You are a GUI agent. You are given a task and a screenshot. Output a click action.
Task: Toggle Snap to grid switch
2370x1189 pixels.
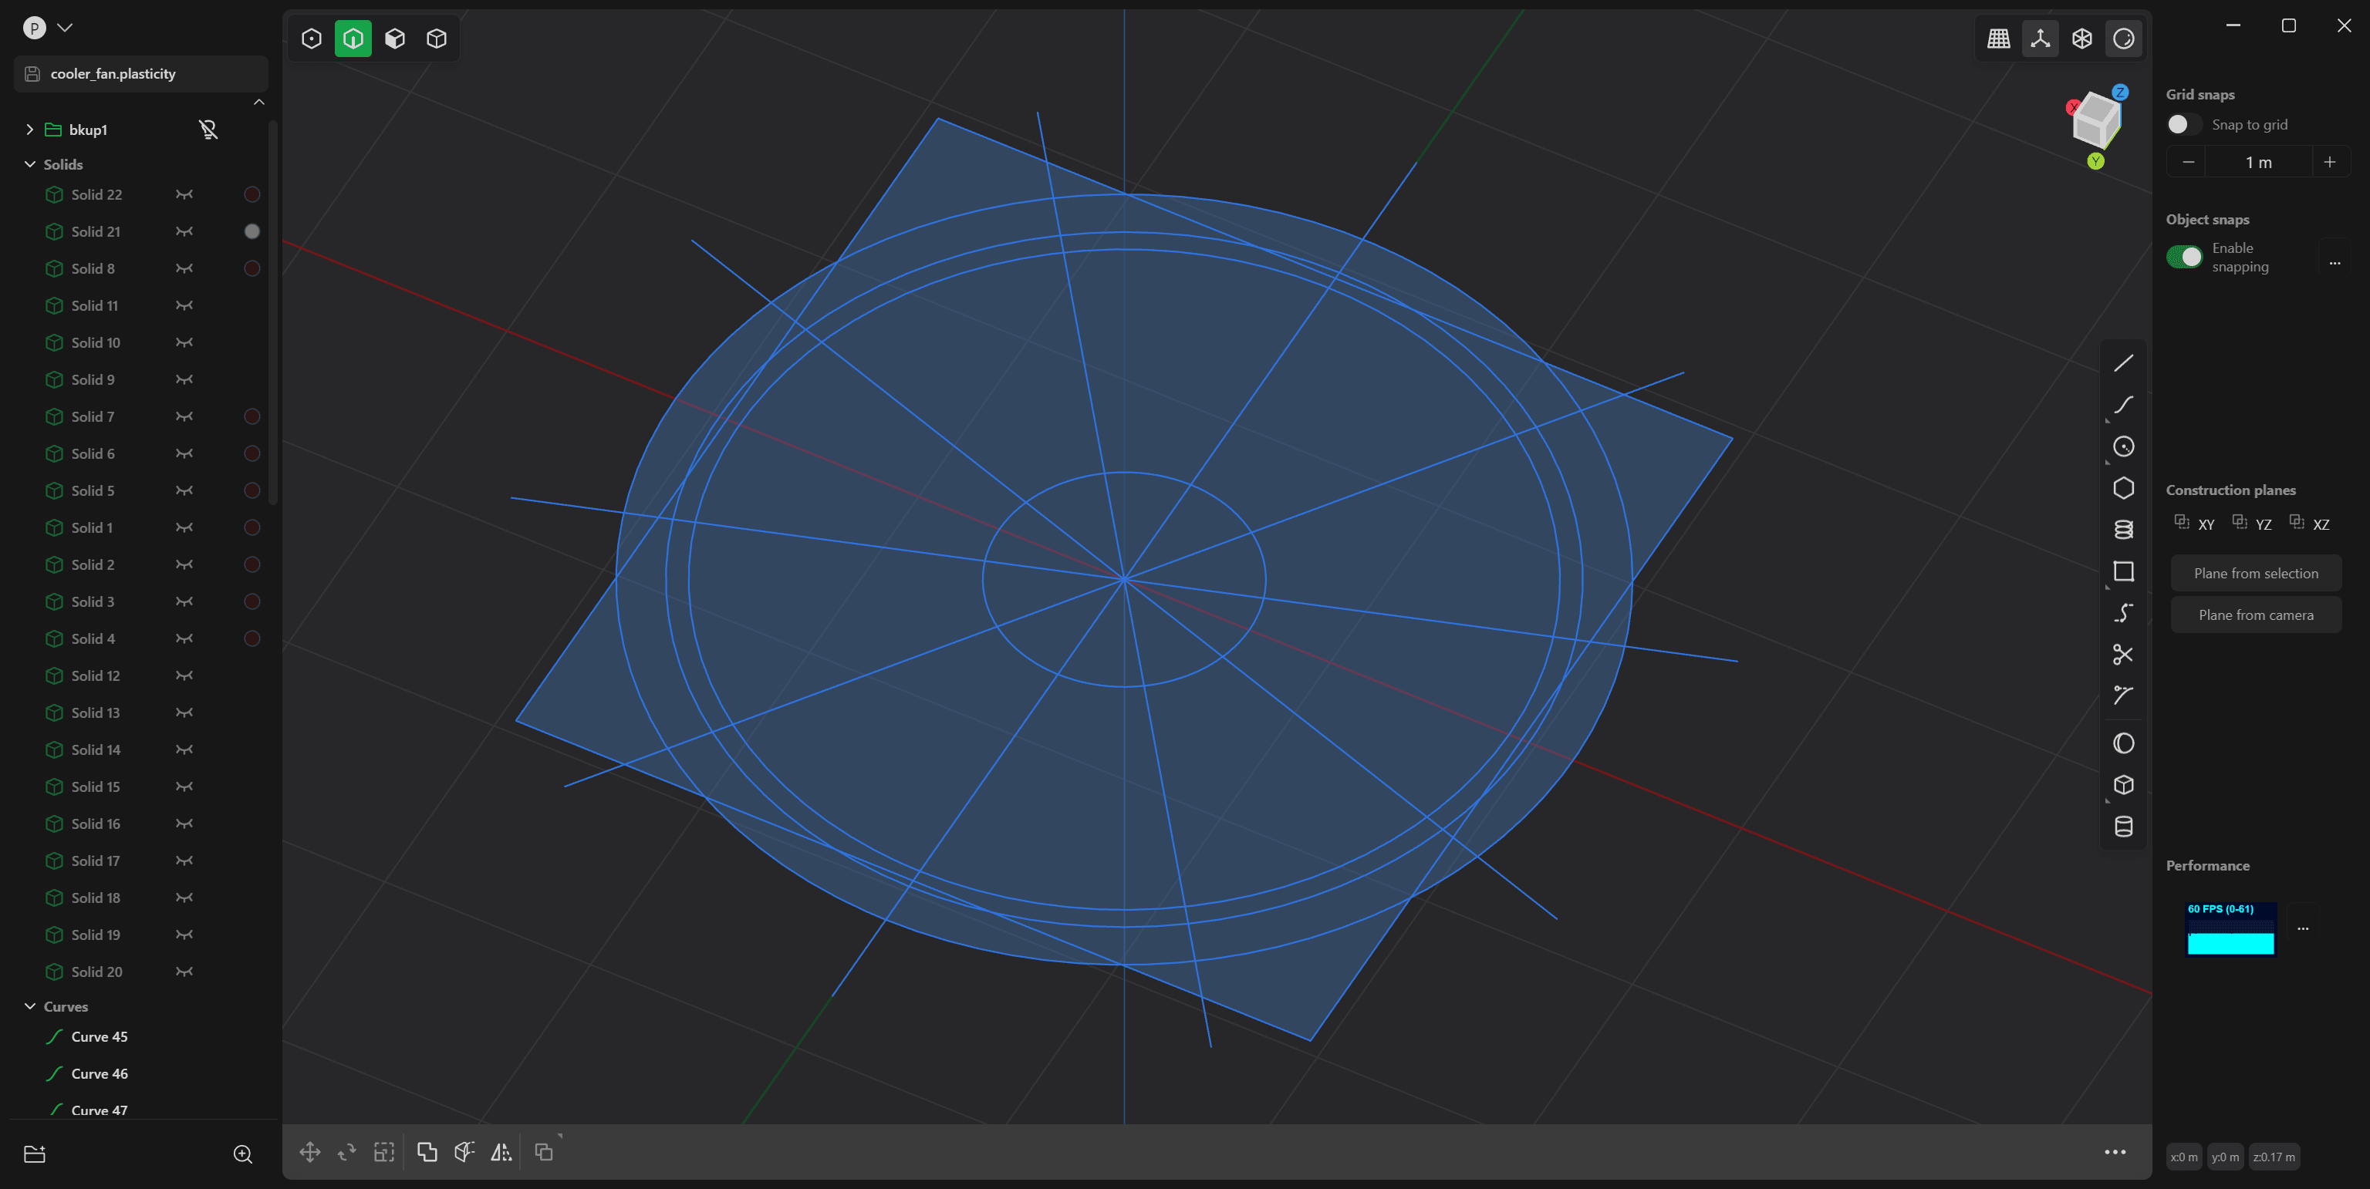(x=2183, y=124)
